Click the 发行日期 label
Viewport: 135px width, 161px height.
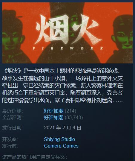pyautogui.click(x=13, y=128)
